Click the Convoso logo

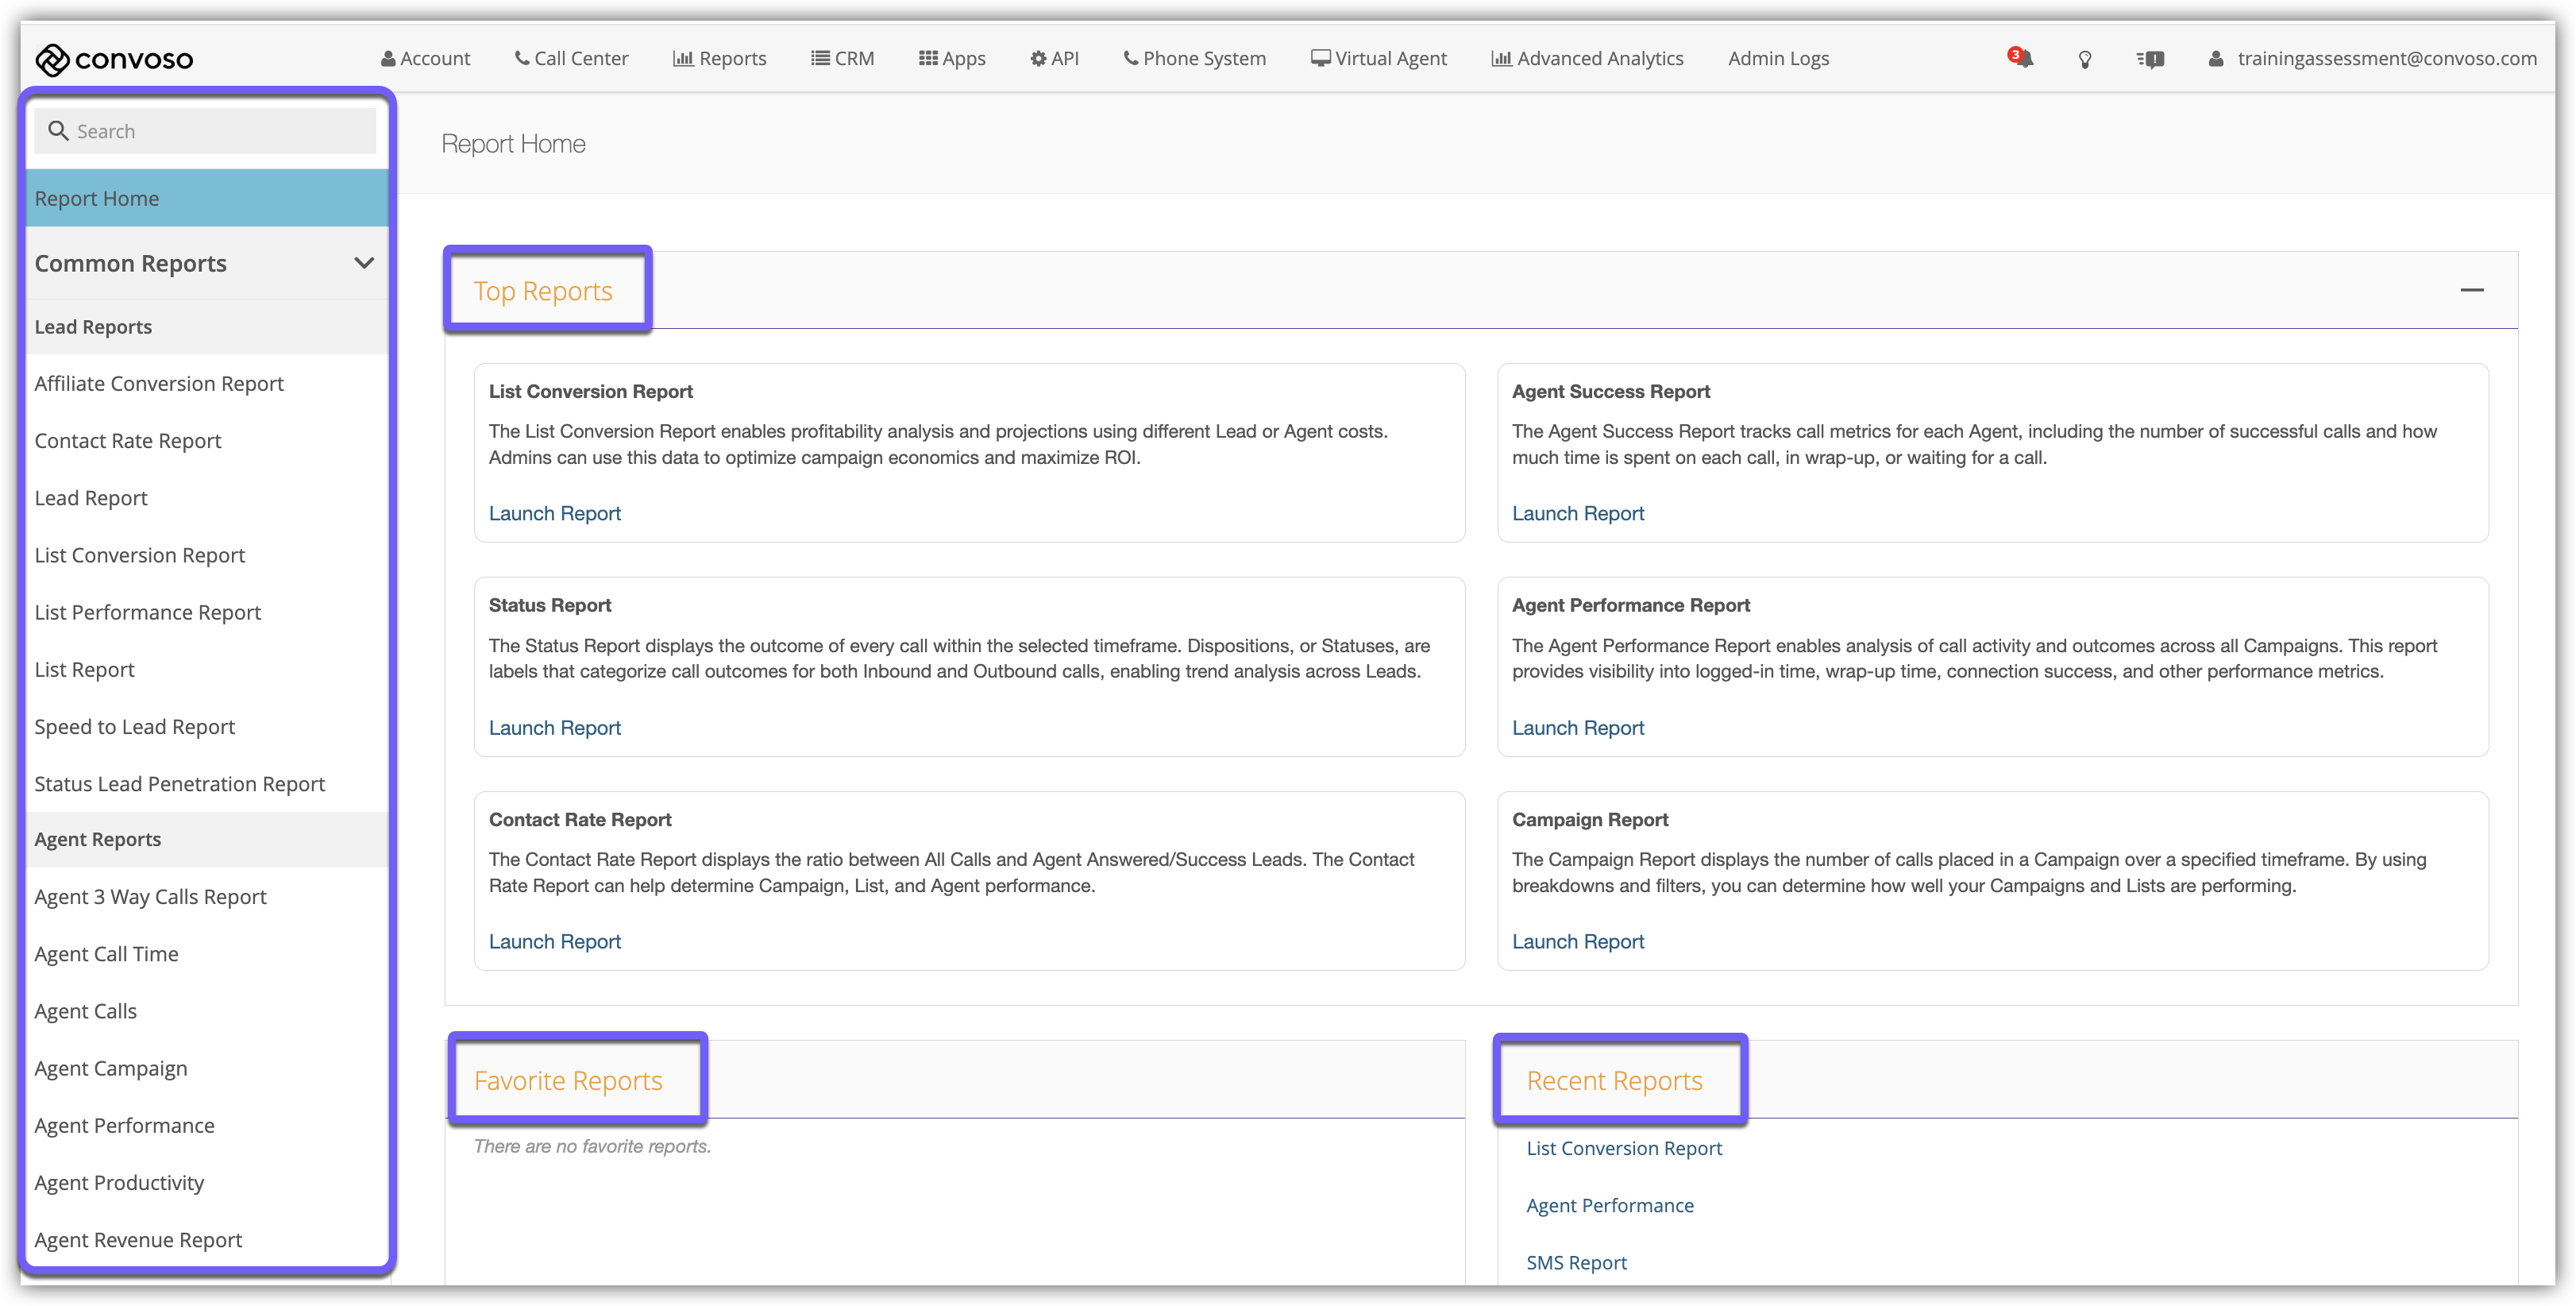[114, 59]
